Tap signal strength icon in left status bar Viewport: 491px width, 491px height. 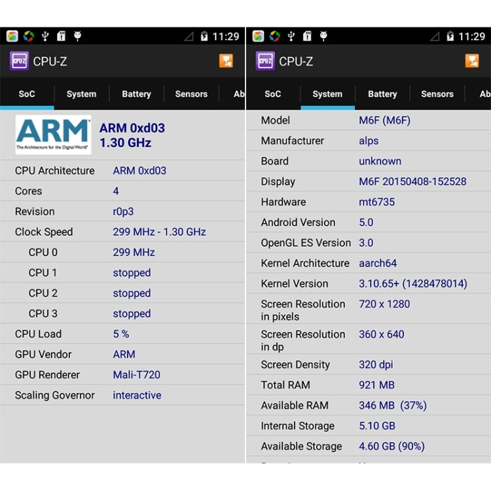[189, 37]
